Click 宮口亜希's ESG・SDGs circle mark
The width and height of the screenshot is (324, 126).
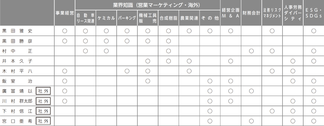(x=314, y=121)
